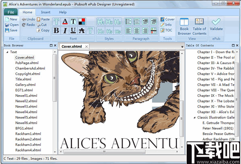241x164 pixels.
Task: Select PubPage.xhtml in Book Browser
Action: click(27, 63)
